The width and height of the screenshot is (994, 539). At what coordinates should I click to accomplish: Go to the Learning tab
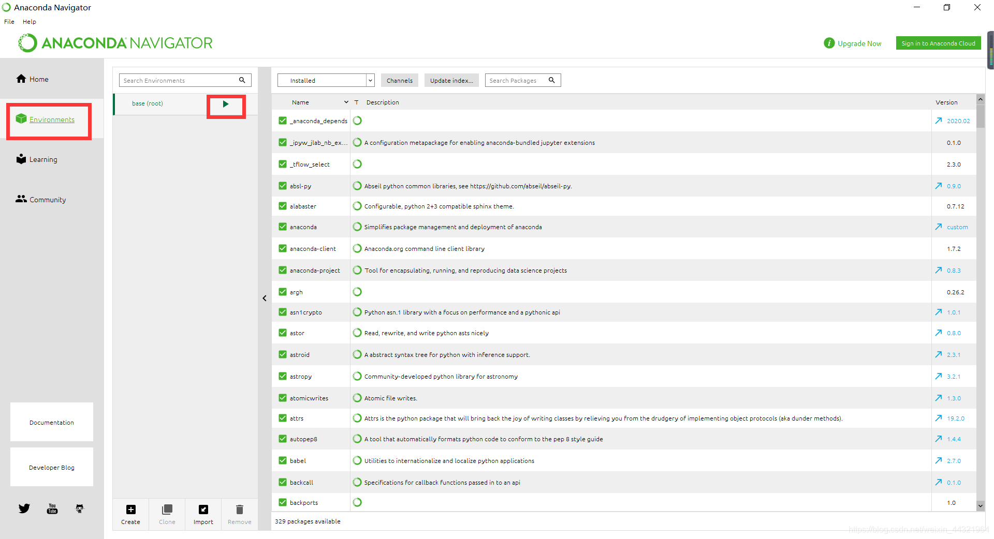43,159
